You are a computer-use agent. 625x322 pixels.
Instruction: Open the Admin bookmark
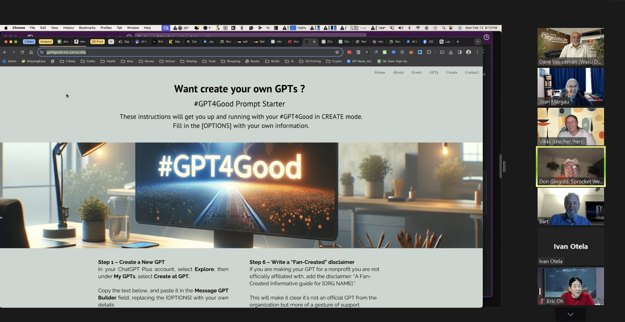9,61
